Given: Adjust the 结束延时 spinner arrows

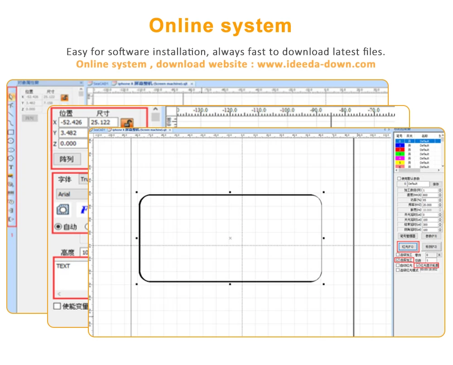Looking at the screenshot, I should coord(440,225).
